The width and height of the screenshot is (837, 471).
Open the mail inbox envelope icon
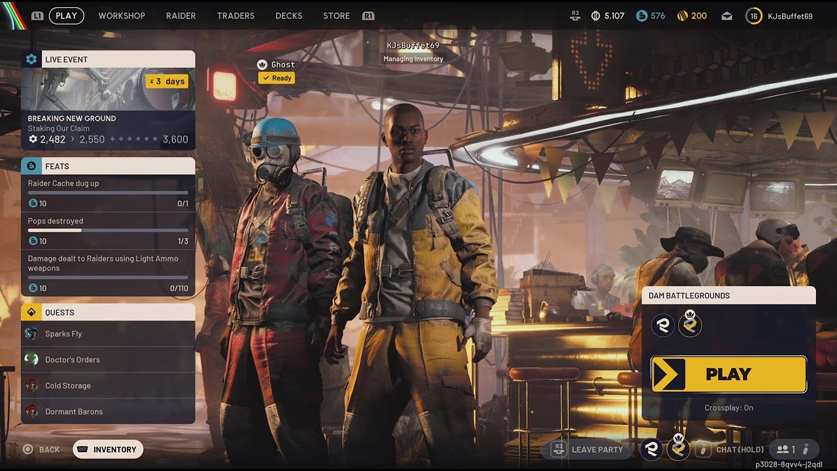click(726, 16)
